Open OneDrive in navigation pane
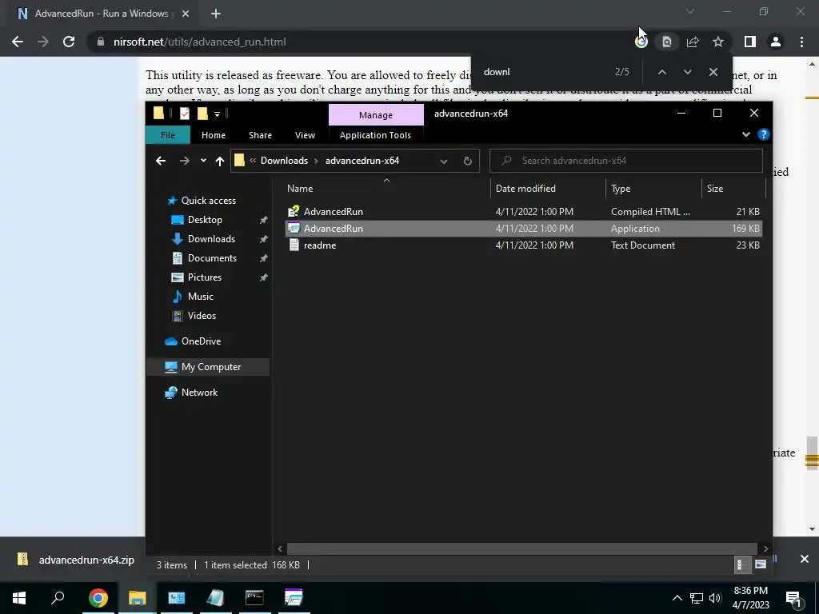The width and height of the screenshot is (819, 614). coord(201,341)
